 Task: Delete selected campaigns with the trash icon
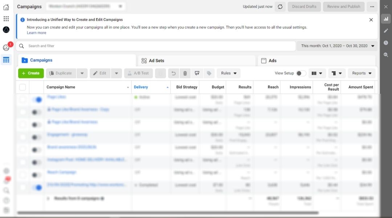coord(185,73)
